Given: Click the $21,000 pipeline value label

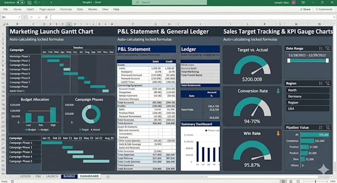Looking at the screenshot, I should click(320, 141).
